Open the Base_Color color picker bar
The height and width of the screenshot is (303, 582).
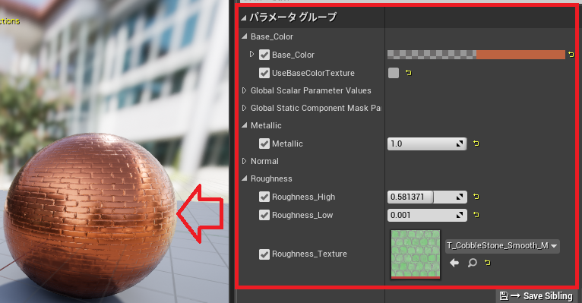tap(476, 55)
